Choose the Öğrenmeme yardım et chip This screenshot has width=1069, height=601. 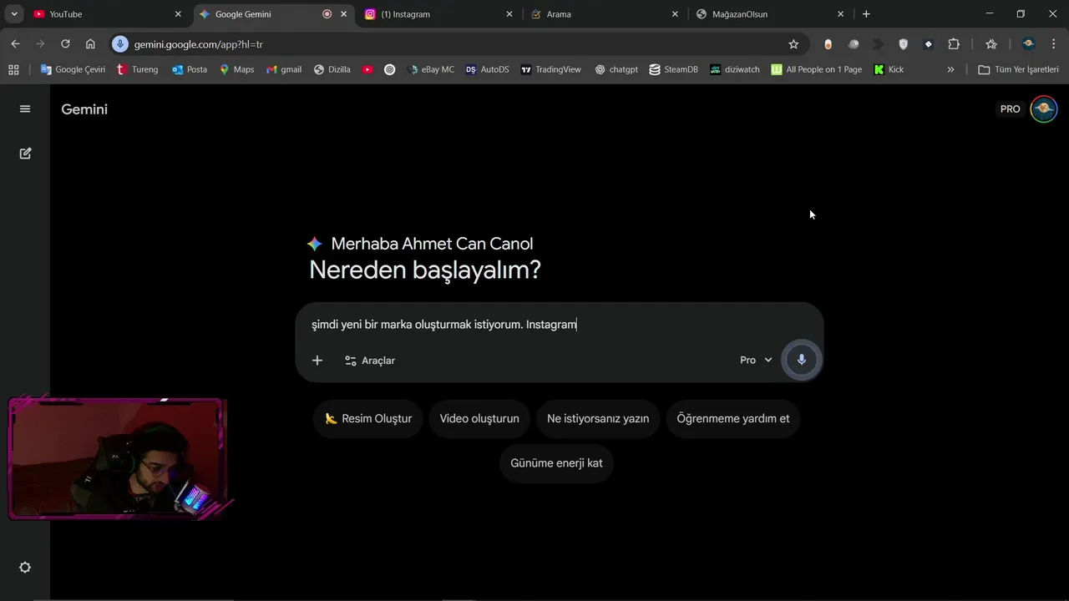732,418
